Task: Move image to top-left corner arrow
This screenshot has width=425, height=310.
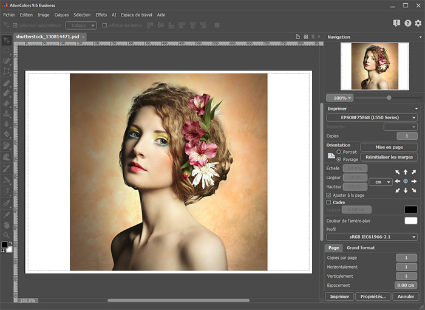Action: tap(397, 172)
